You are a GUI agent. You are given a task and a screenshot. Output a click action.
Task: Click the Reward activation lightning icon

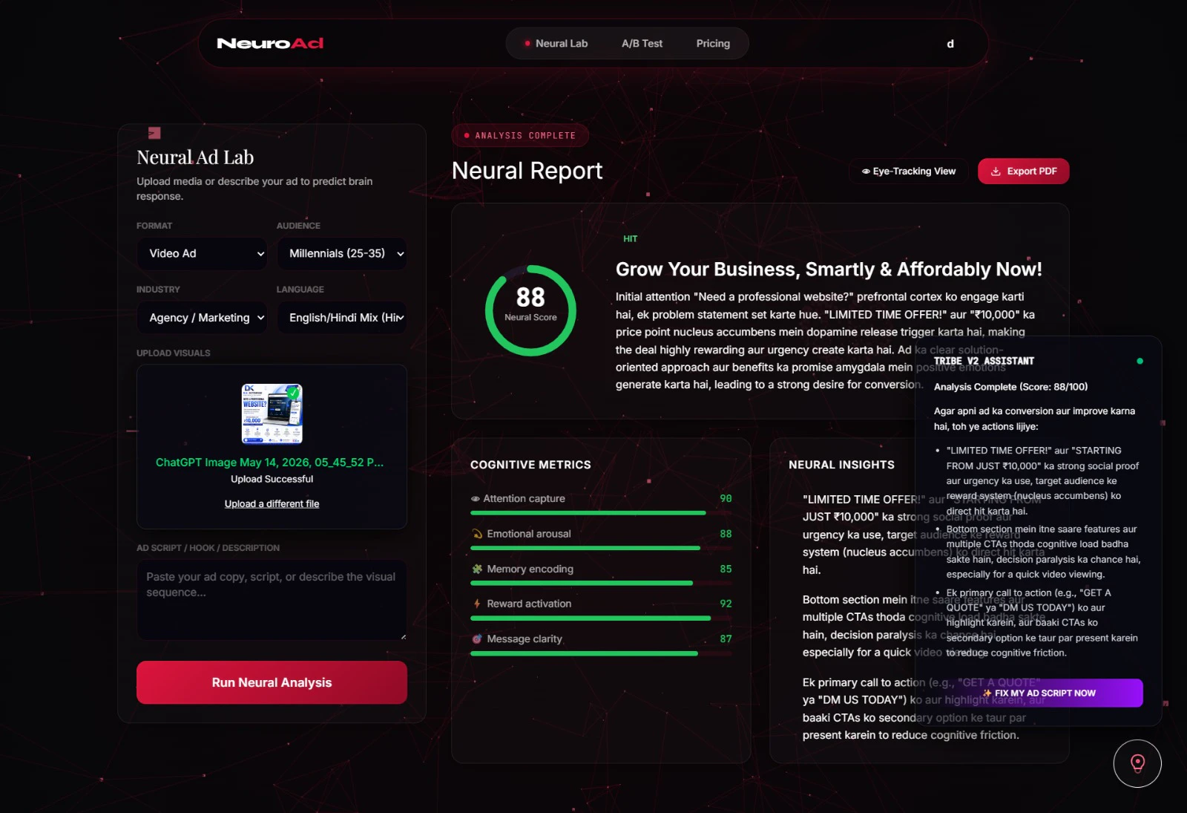pyautogui.click(x=477, y=604)
